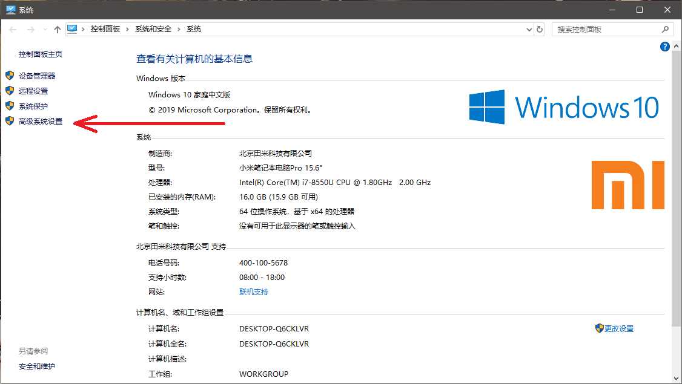Click the orange Xiaomi MI logo
Image resolution: width=682 pixels, height=384 pixels.
click(x=628, y=185)
